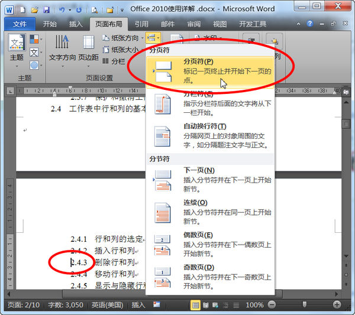355x315 pixels.
Task: Click the Undo icon
Action: [62, 10]
